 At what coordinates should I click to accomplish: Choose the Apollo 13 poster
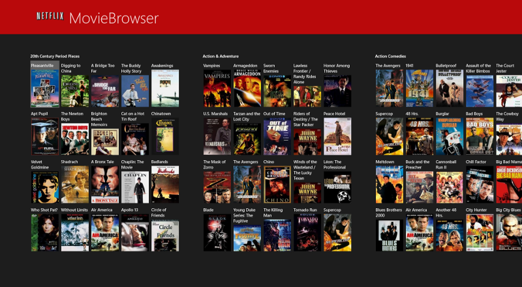pyautogui.click(x=135, y=232)
